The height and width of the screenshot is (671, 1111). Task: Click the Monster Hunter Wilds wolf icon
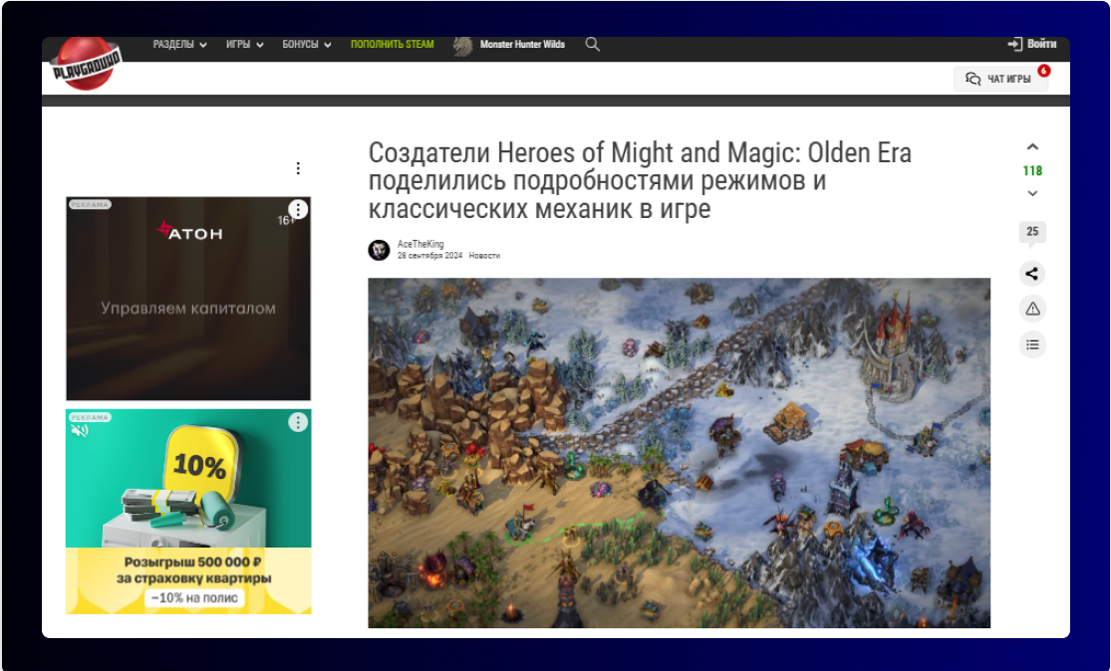point(461,44)
